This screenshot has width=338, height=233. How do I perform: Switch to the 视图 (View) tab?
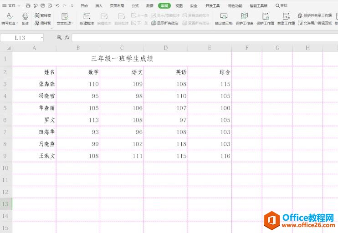(x=179, y=6)
